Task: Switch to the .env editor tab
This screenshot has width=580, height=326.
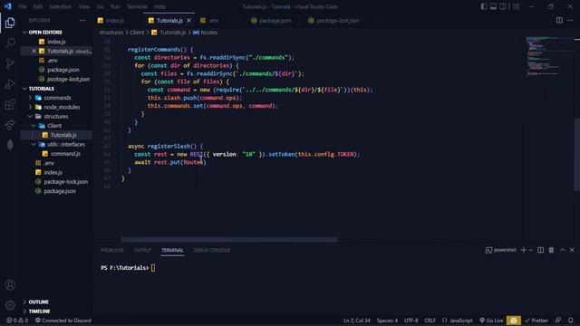Action: click(214, 20)
